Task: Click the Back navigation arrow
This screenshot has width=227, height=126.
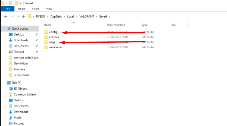Action: 5,16
